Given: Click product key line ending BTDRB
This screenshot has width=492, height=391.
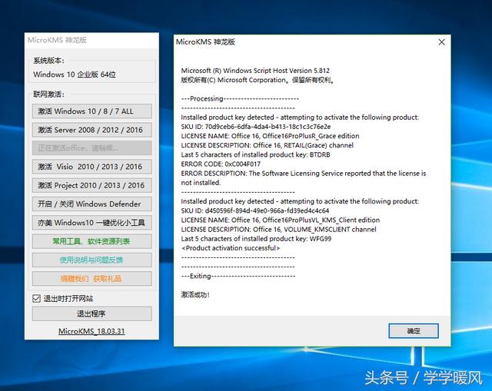Looking at the screenshot, I should click(255, 154).
